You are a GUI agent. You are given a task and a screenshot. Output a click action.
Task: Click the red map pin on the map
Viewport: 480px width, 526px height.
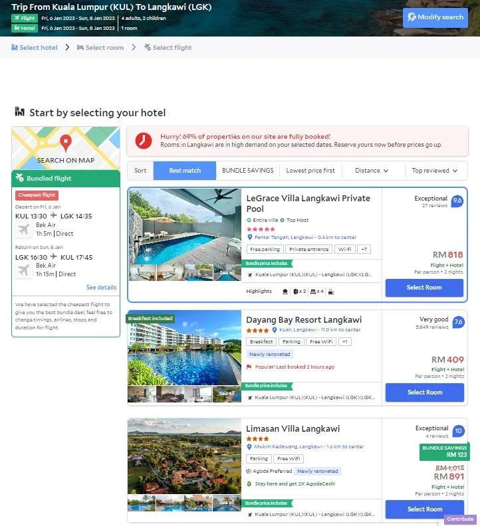[x=66, y=143]
